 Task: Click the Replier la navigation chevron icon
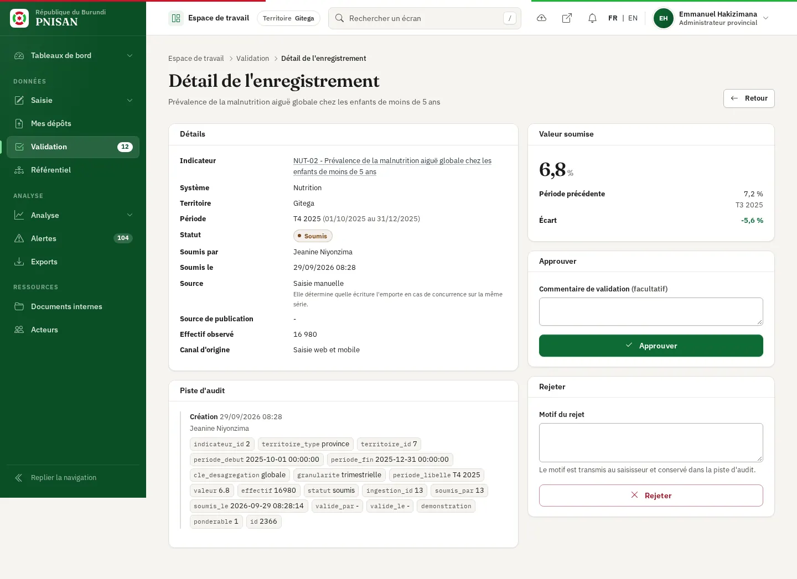coord(19,478)
